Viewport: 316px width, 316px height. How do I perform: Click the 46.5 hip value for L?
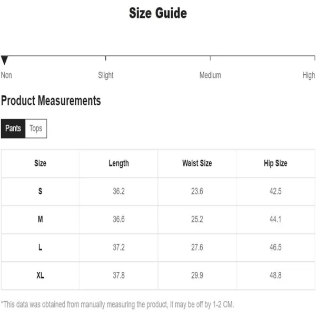point(275,247)
